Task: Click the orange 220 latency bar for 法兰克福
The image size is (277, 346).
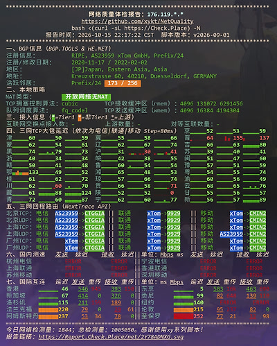Action: pyautogui.click(x=48, y=309)
